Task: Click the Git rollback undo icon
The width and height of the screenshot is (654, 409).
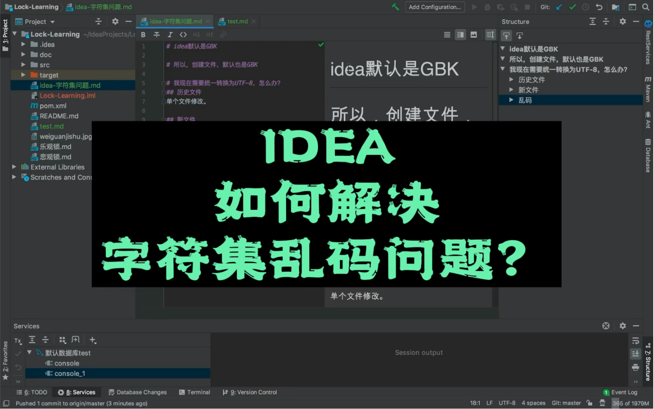Action: pos(599,7)
